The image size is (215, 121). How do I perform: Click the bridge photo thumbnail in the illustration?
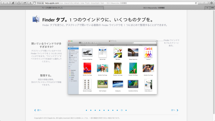[x=133, y=52]
